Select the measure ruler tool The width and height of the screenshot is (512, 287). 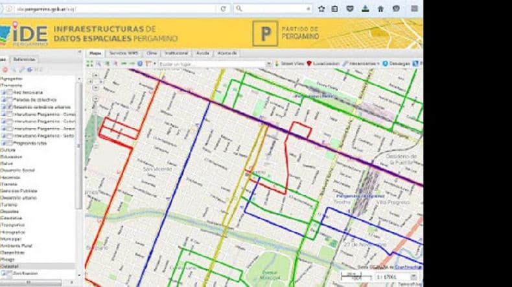pyautogui.click(x=148, y=64)
